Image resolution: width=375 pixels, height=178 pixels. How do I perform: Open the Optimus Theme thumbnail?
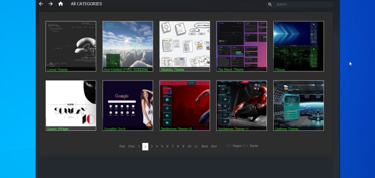(298, 105)
